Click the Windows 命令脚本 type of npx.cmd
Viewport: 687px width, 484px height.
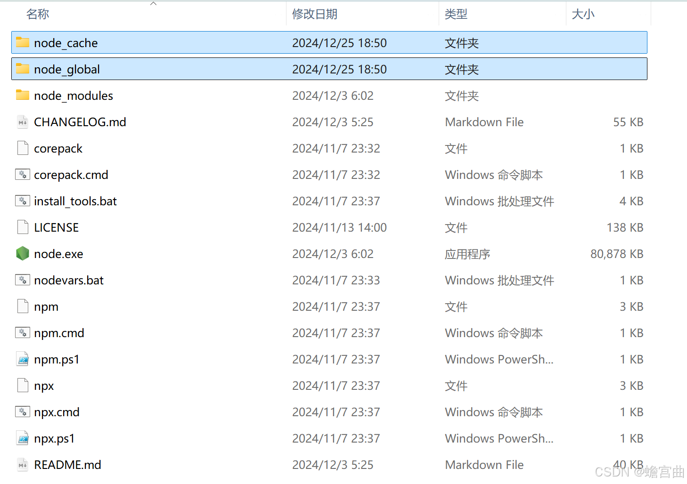coord(494,412)
